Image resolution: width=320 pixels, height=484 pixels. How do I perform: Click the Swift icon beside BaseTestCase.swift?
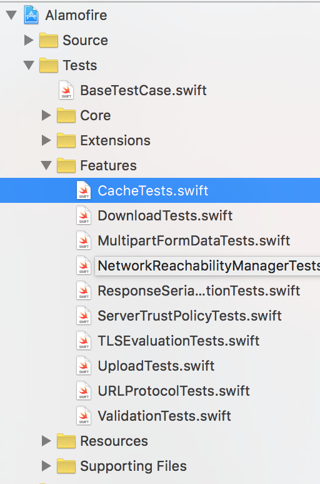[x=66, y=90]
